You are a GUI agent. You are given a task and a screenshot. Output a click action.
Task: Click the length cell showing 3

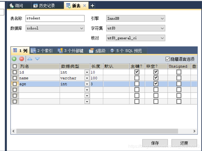click(97, 84)
